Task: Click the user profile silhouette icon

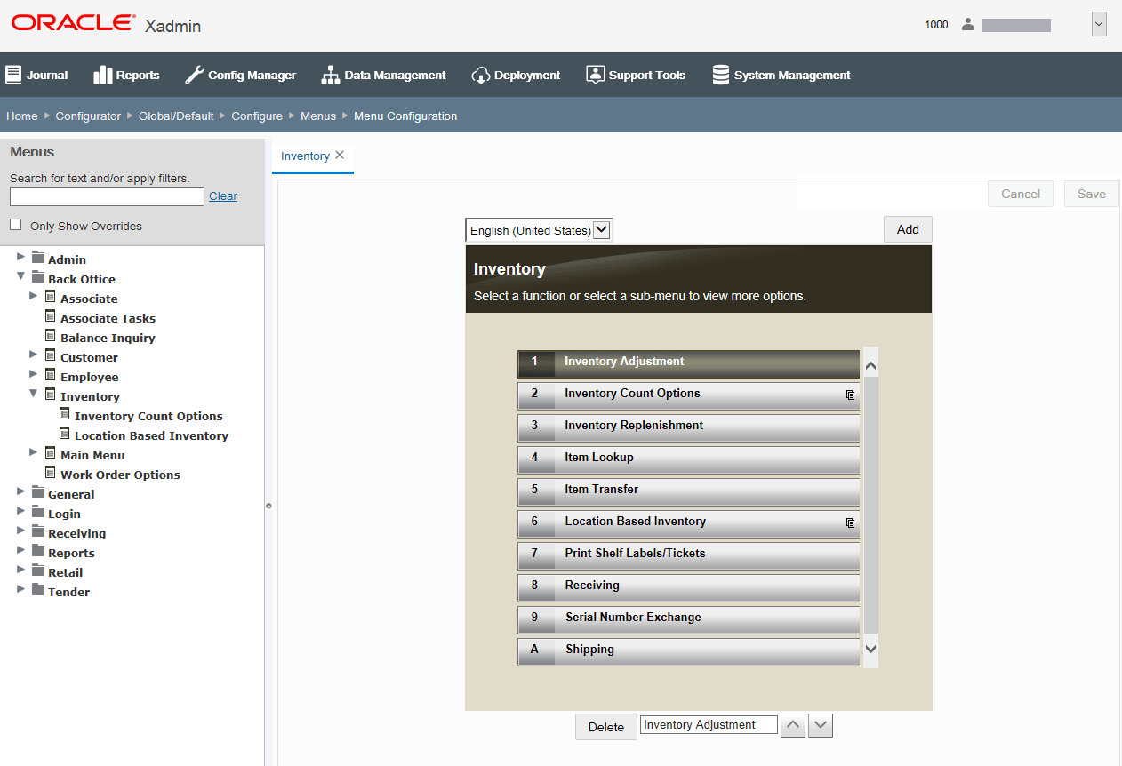Action: tap(968, 25)
